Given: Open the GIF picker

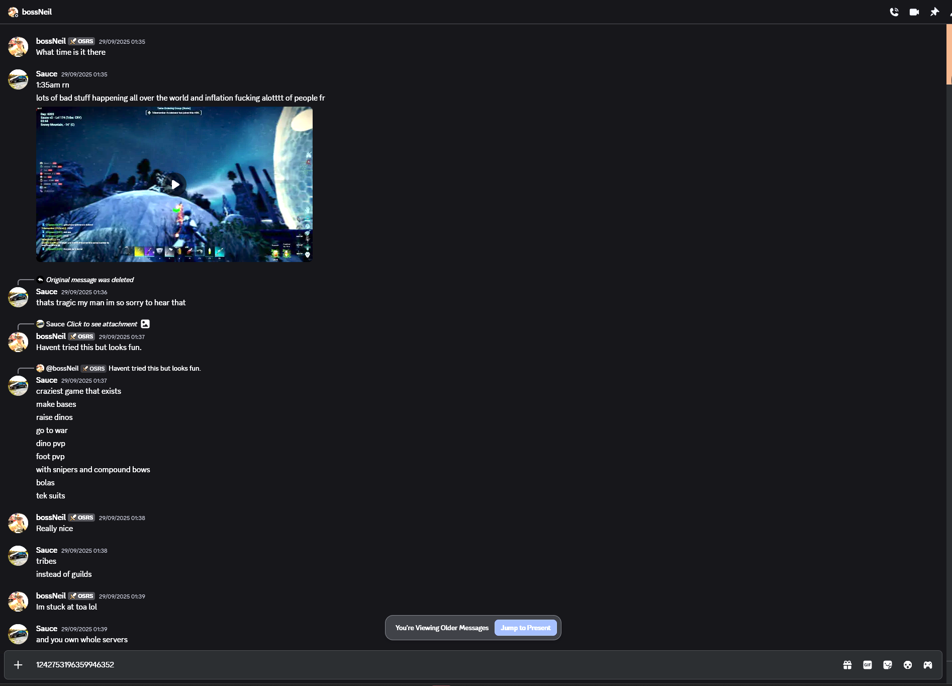Looking at the screenshot, I should pos(867,665).
